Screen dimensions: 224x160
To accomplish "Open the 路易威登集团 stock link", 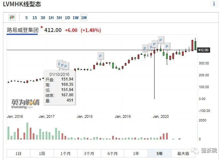I will tap(22, 30).
